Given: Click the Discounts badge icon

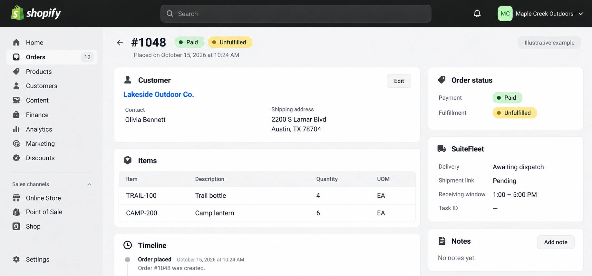Looking at the screenshot, I should (x=16, y=158).
